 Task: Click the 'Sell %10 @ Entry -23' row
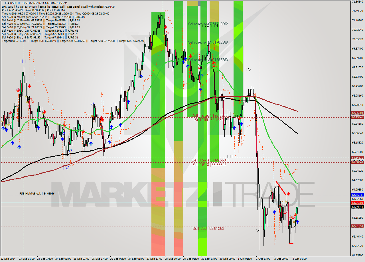click(40, 30)
